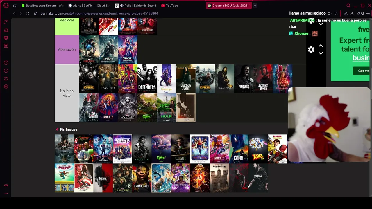This screenshot has height=209, width=372.
Task: Open the profile account icon in toolbar
Action: [x=346, y=13]
